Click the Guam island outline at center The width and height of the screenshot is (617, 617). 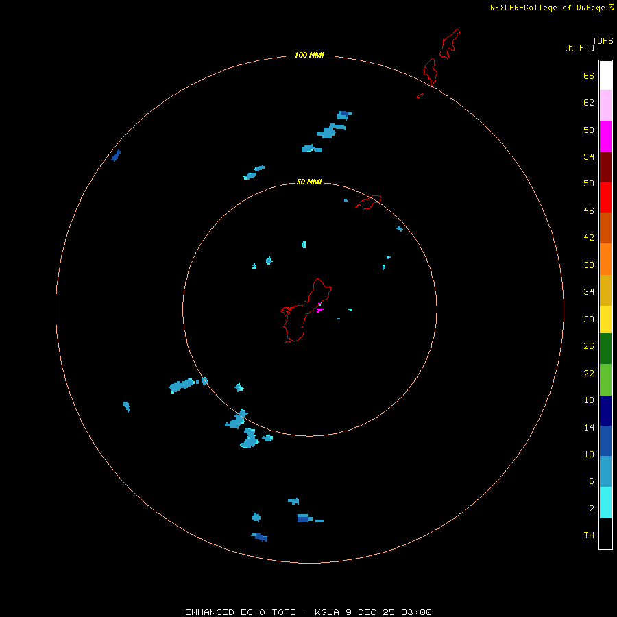306,311
